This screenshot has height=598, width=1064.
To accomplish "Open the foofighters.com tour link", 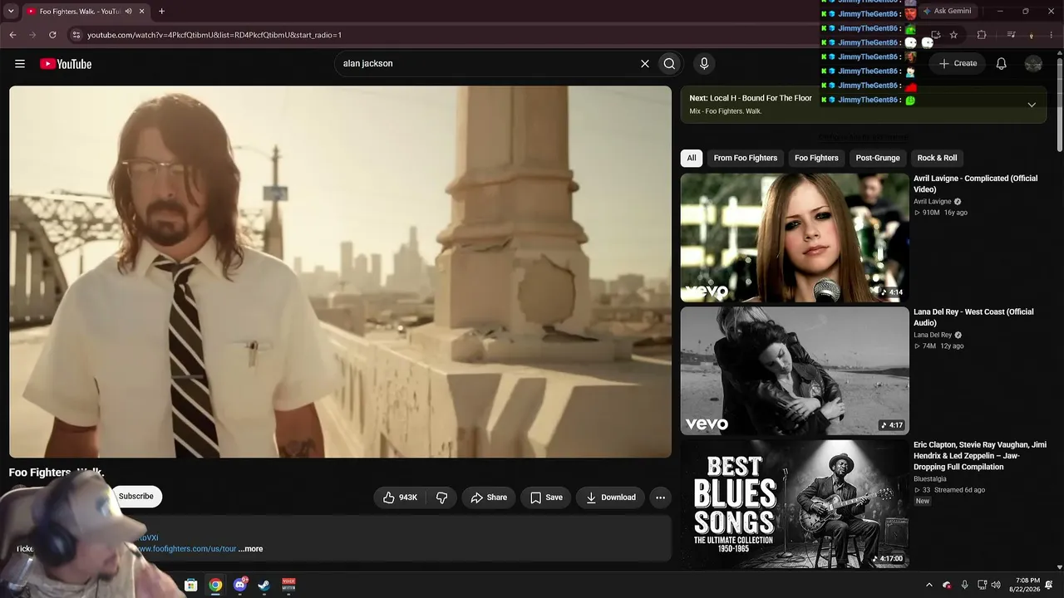I will point(188,549).
